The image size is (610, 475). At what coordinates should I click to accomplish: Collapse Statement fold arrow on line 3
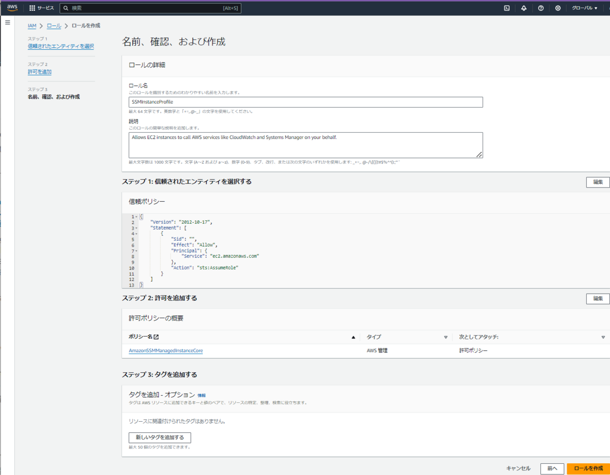pyautogui.click(x=136, y=228)
